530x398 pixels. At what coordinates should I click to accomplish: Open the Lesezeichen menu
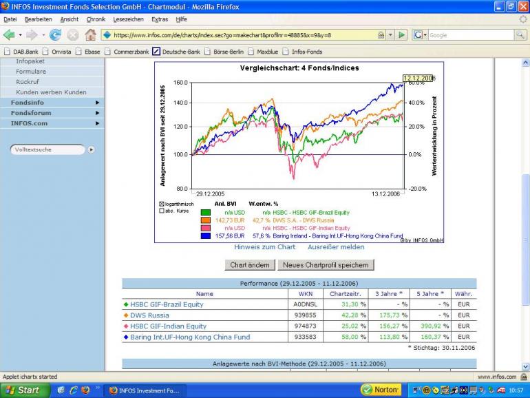128,19
